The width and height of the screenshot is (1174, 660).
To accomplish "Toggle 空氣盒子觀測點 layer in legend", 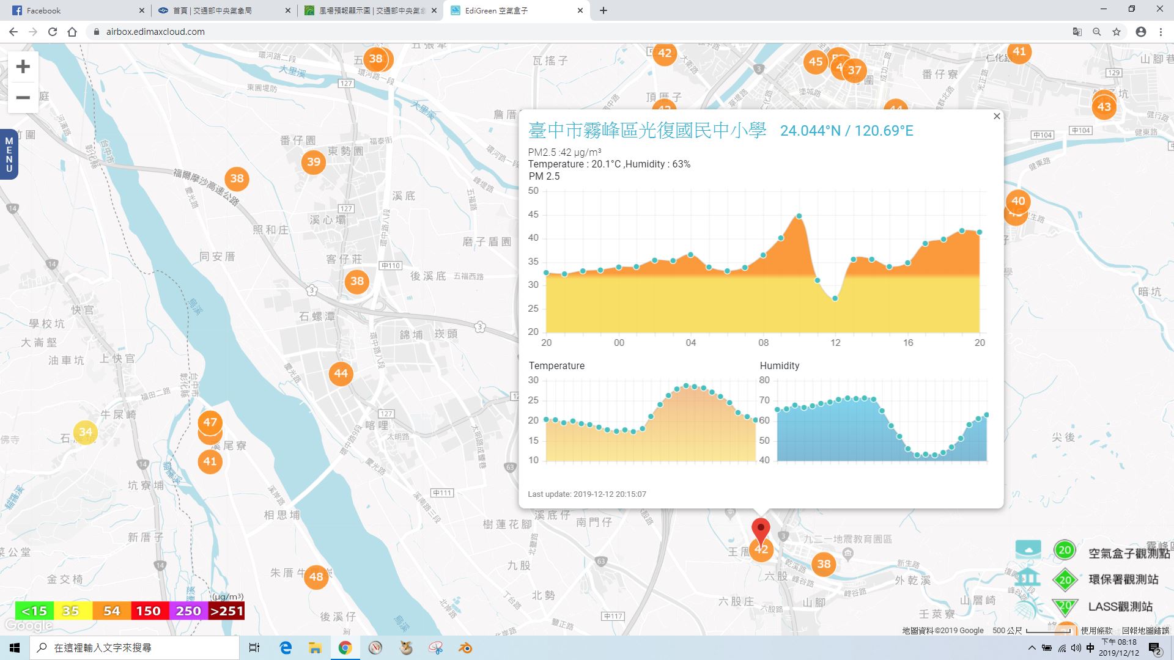I will (1129, 553).
